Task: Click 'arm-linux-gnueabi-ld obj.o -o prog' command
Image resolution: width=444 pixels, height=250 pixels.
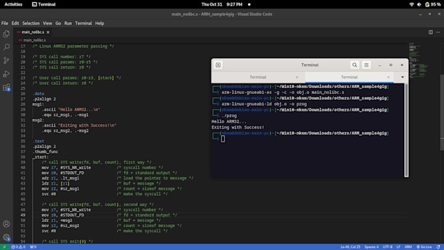Action: tap(264, 104)
